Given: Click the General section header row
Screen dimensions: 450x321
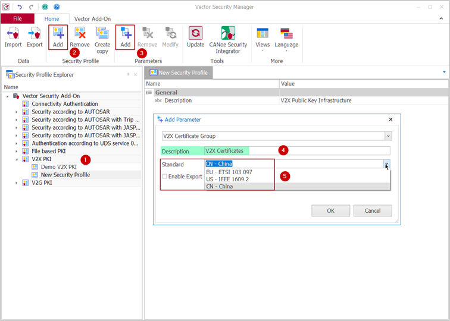Looking at the screenshot, I should click(x=296, y=93).
